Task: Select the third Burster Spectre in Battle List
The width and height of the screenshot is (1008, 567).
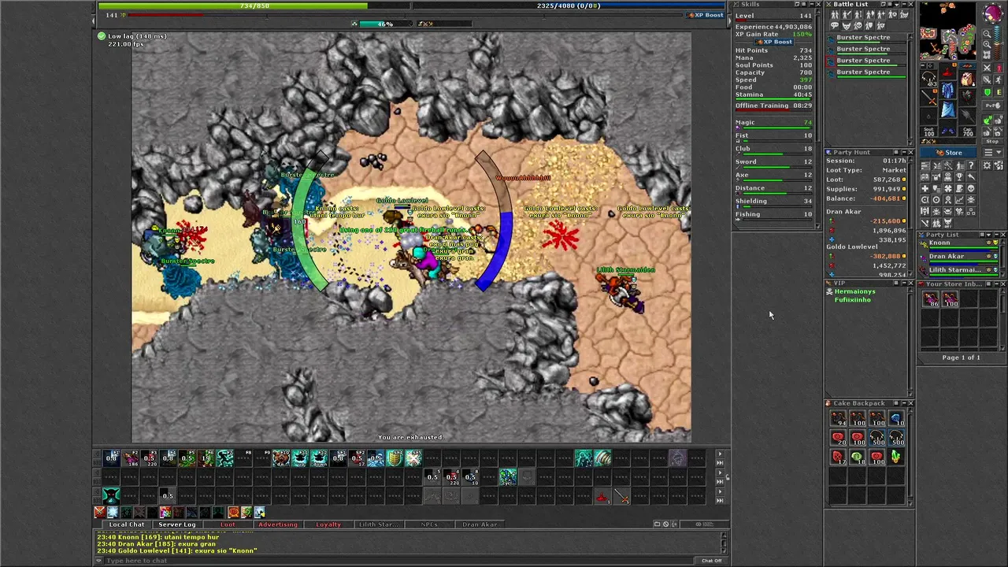Action: click(866, 61)
